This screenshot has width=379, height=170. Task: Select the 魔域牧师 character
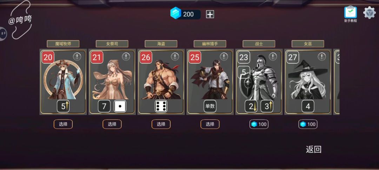click(x=63, y=124)
